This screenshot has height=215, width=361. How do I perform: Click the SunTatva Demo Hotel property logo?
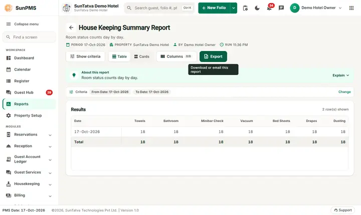[x=67, y=8]
